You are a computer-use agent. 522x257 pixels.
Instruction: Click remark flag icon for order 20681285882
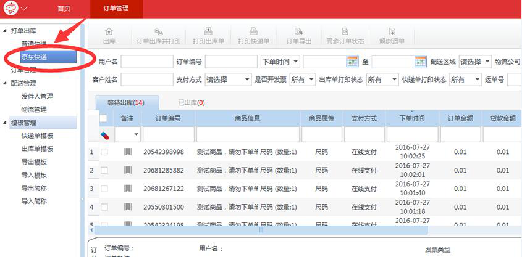127,170
